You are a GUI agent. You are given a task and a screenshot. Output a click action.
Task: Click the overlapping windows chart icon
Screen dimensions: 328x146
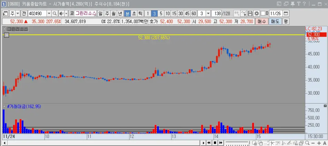(260, 143)
